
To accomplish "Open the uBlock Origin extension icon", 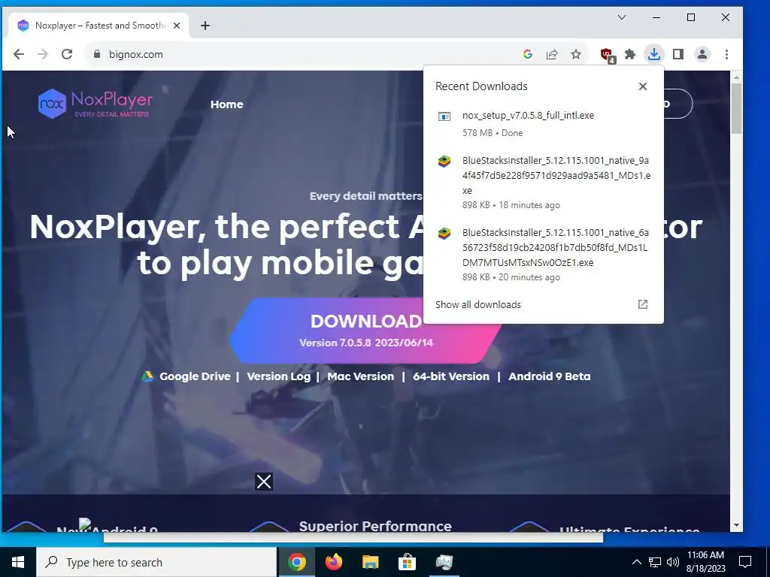I will 607,55.
